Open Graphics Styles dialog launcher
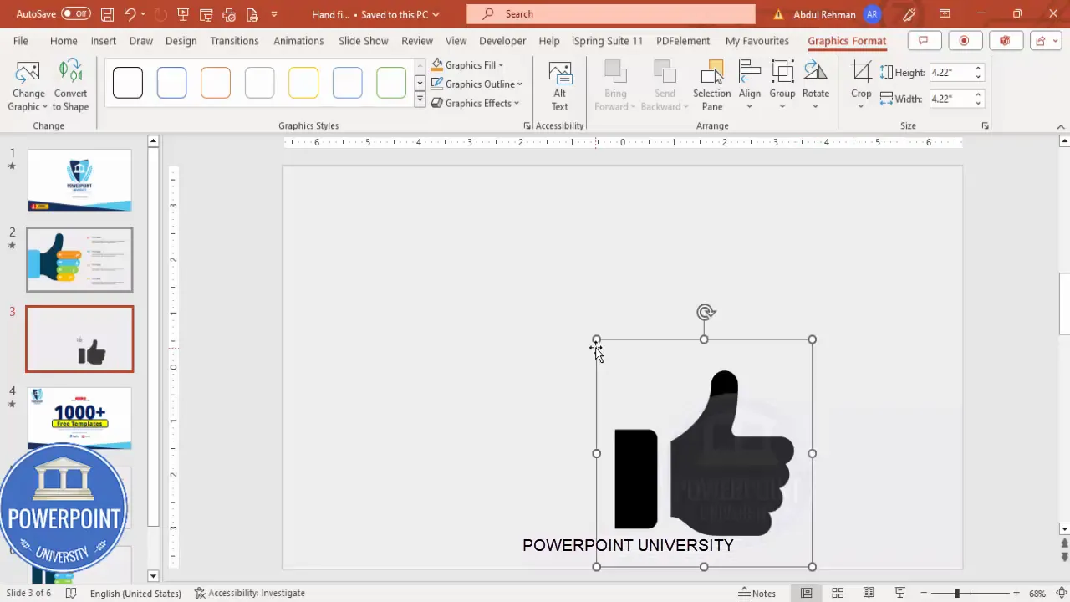This screenshot has width=1070, height=602. tap(527, 125)
